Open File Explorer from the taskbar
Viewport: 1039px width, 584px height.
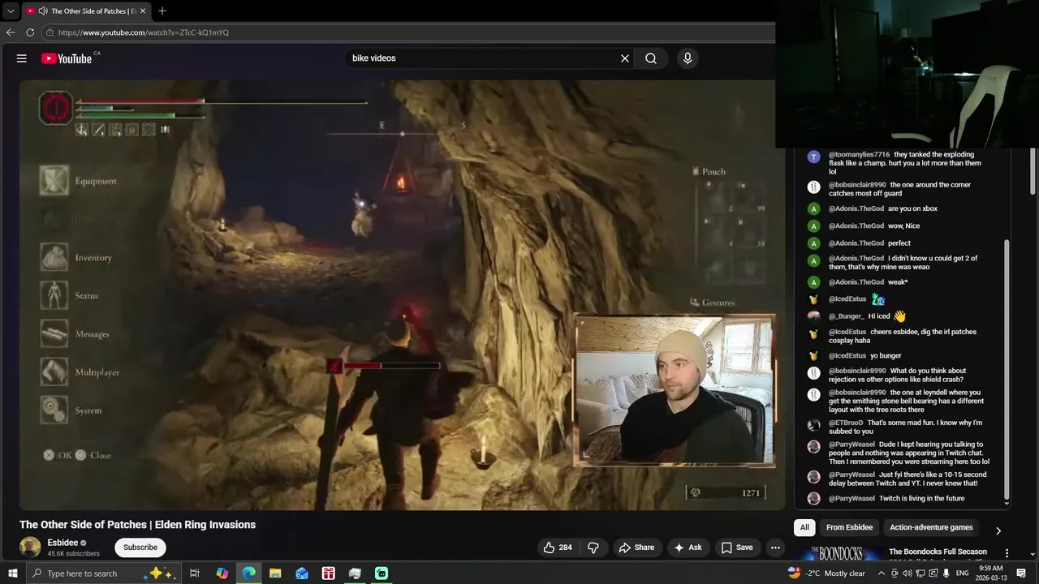coord(275,573)
